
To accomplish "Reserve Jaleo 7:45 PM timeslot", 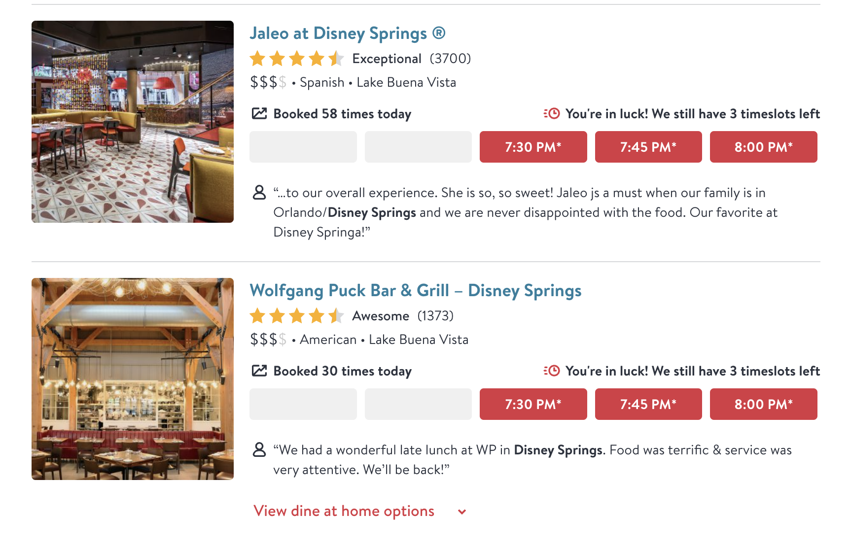I will pyautogui.click(x=648, y=147).
